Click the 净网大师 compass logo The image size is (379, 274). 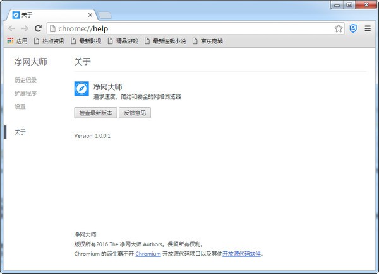(x=81, y=89)
